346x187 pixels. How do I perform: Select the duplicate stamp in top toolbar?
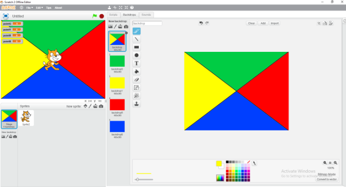[109, 7]
